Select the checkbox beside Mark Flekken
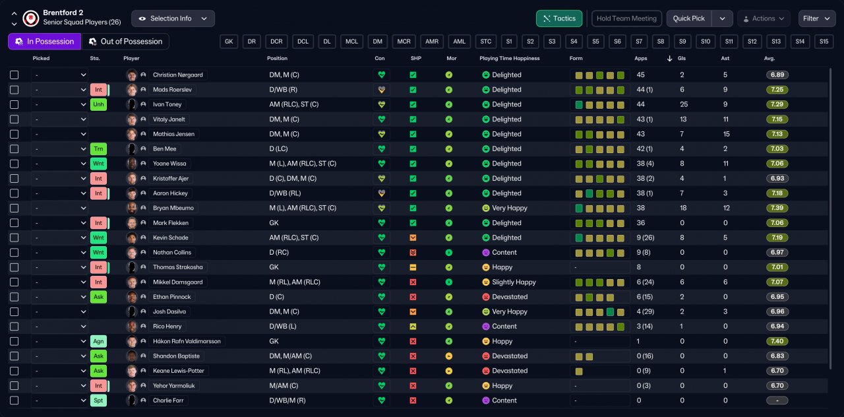 (15, 223)
